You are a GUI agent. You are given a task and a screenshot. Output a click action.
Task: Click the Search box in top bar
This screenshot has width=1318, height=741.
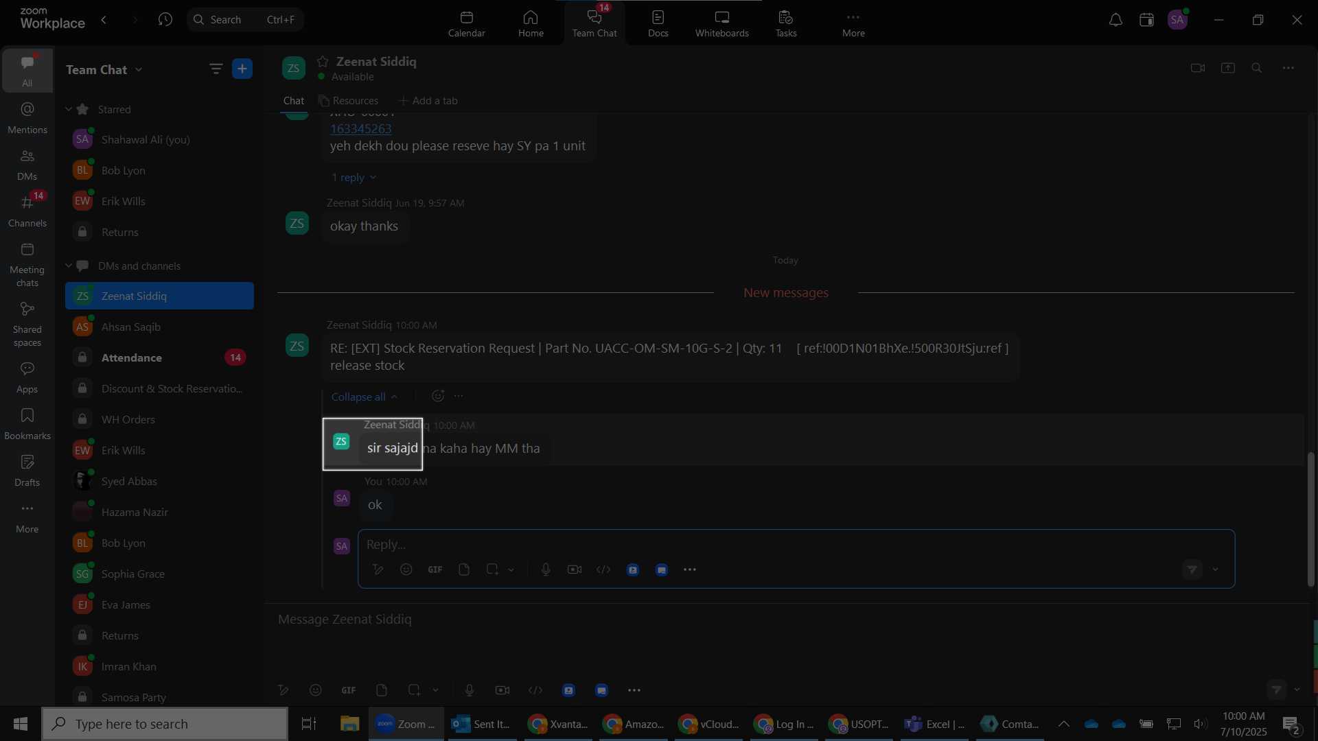click(245, 19)
